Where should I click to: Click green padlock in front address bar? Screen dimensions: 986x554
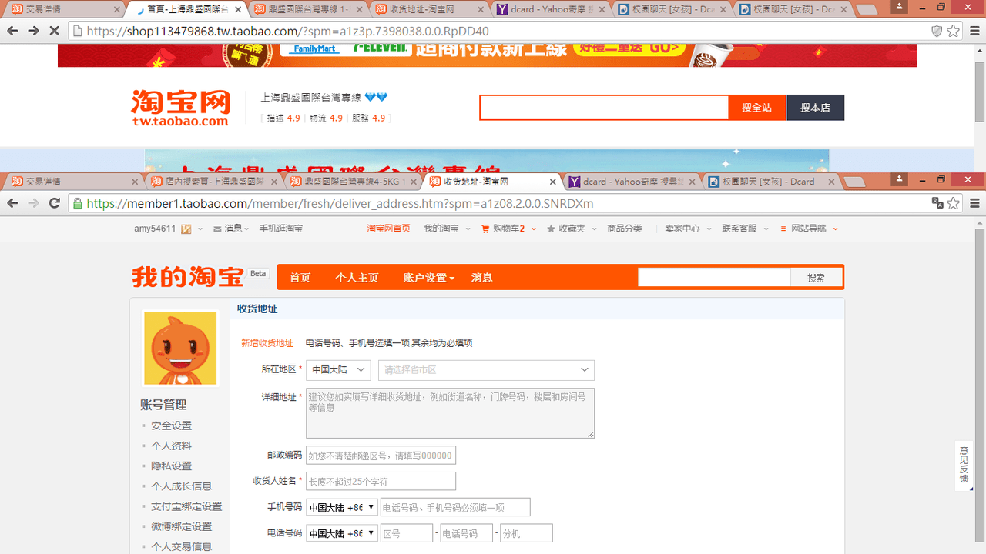78,204
